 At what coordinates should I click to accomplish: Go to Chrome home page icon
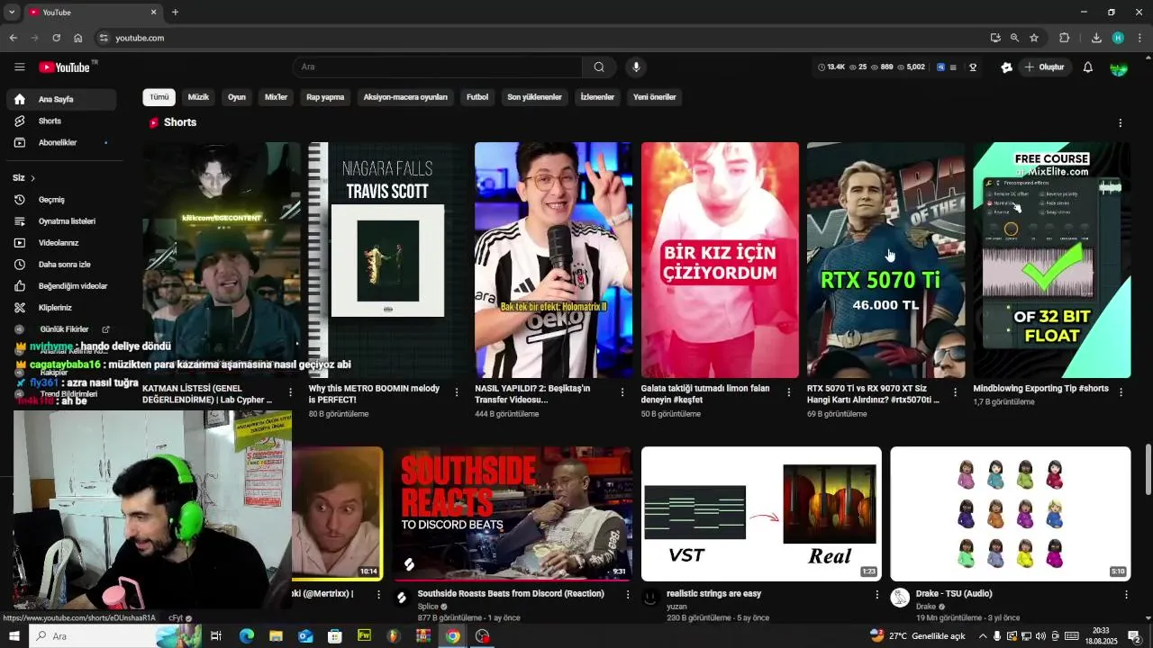point(78,38)
